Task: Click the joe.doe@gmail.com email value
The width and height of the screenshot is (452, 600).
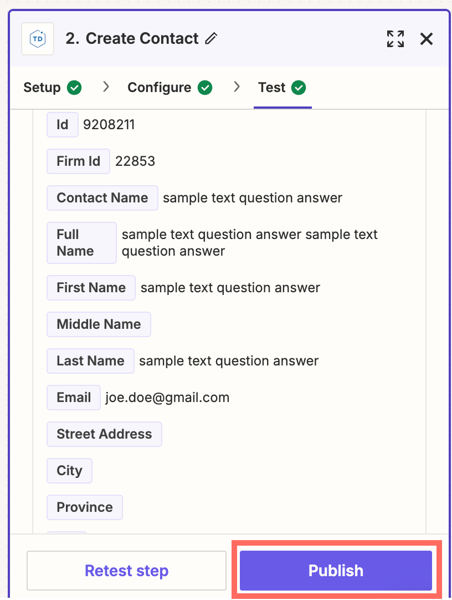Action: [x=167, y=398]
